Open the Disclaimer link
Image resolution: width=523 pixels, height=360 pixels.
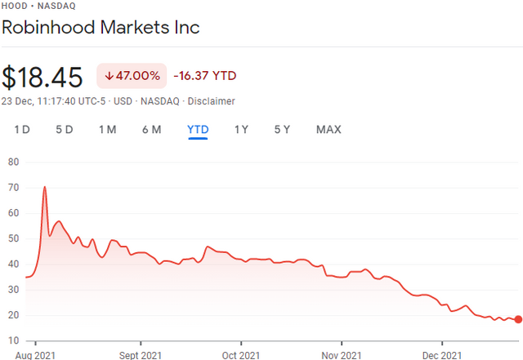pyautogui.click(x=212, y=101)
